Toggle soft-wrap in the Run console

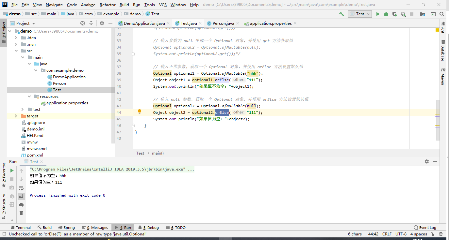coord(21,187)
